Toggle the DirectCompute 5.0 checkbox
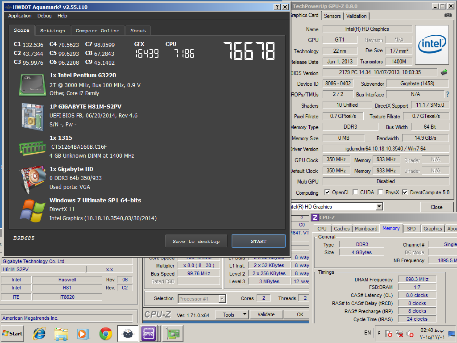This screenshot has height=343, width=457. pyautogui.click(x=405, y=192)
